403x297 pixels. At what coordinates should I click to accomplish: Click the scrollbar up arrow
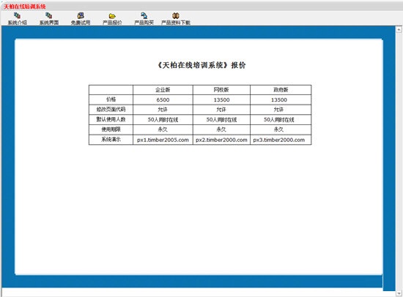coord(399,29)
